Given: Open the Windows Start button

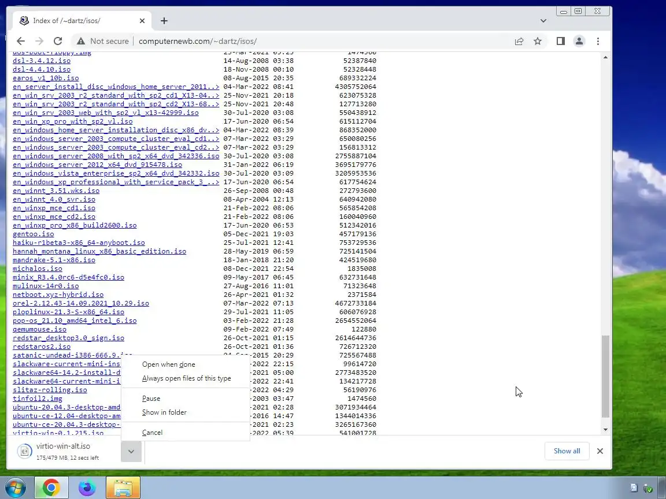Looking at the screenshot, I should click(15, 487).
